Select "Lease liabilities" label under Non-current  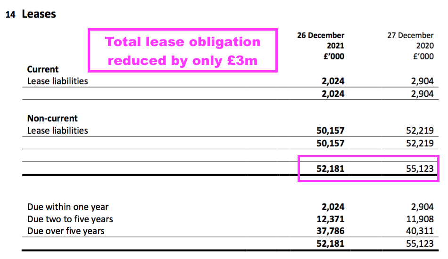tap(58, 130)
